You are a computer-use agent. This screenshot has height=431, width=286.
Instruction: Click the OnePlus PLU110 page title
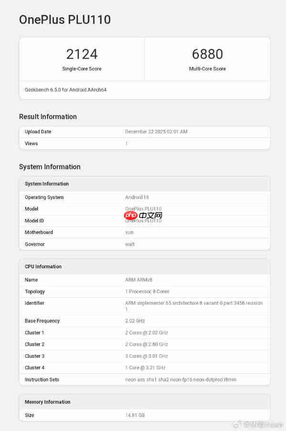tap(65, 20)
